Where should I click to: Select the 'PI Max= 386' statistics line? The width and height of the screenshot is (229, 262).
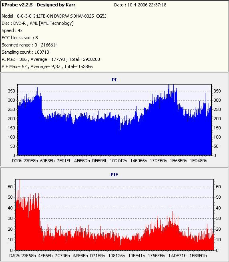click(x=51, y=59)
